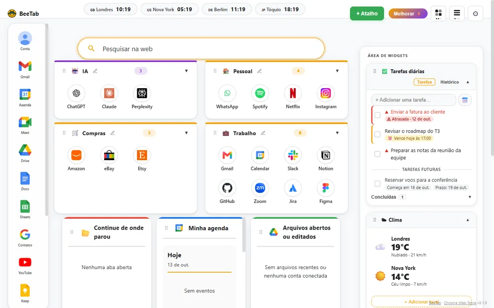Collapse the Trabalho group arrow
The image size is (494, 308).
coord(337,133)
